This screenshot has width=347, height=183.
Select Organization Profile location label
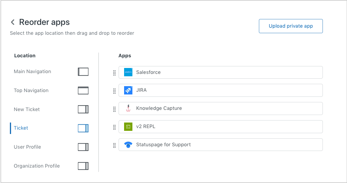coord(37,166)
